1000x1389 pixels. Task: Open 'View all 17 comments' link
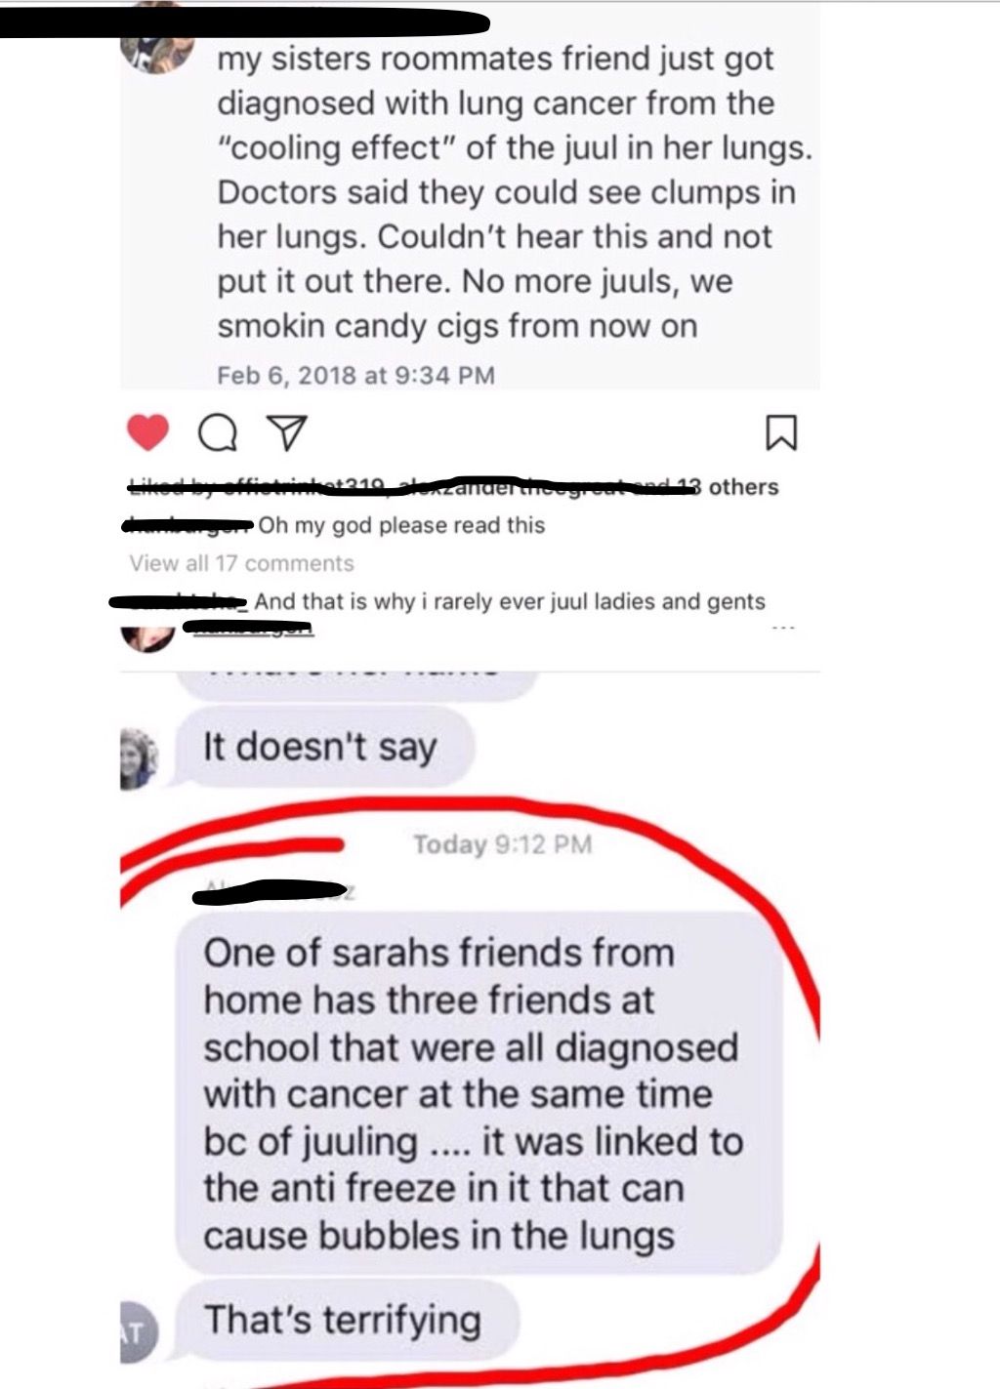point(241,563)
